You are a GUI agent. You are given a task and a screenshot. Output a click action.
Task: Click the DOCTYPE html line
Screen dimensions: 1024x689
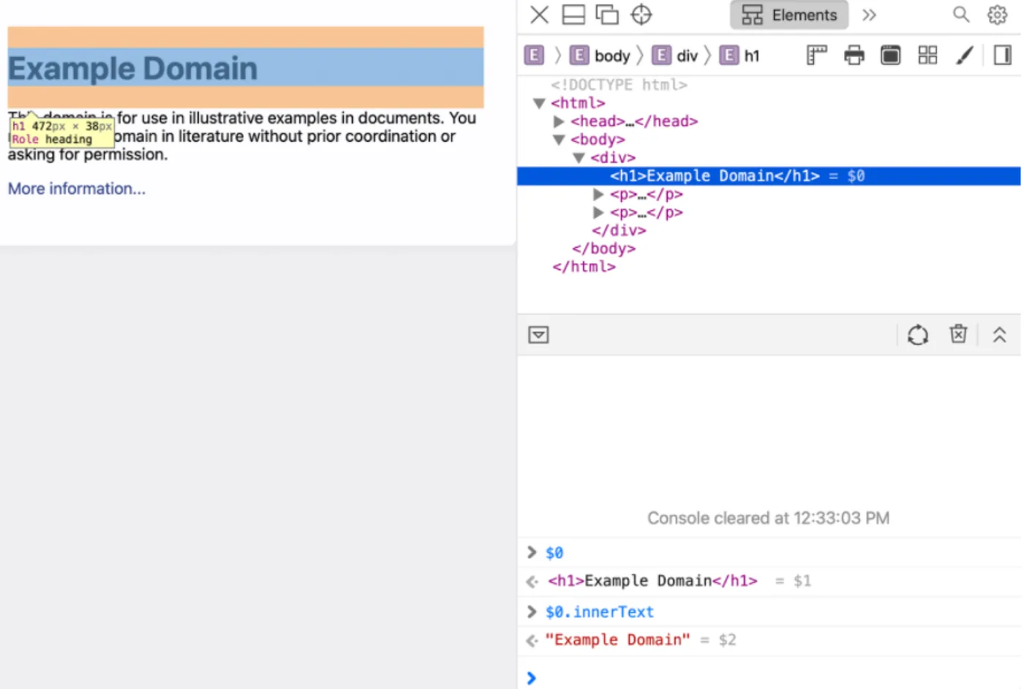(x=619, y=85)
